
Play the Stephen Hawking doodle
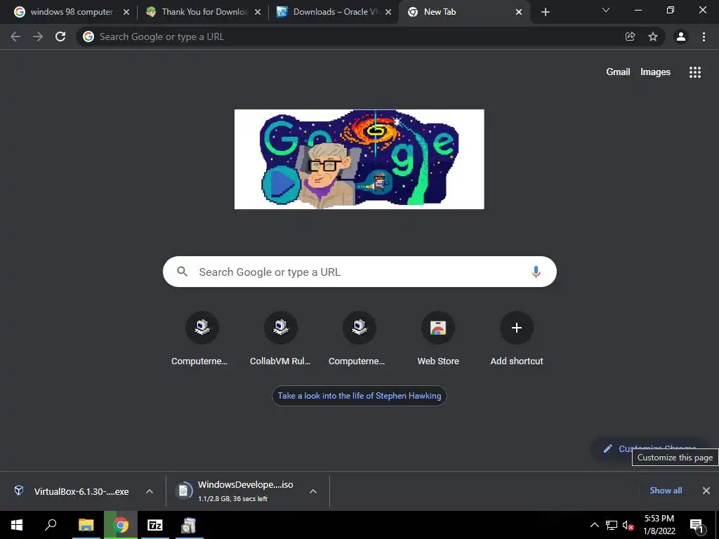click(281, 183)
